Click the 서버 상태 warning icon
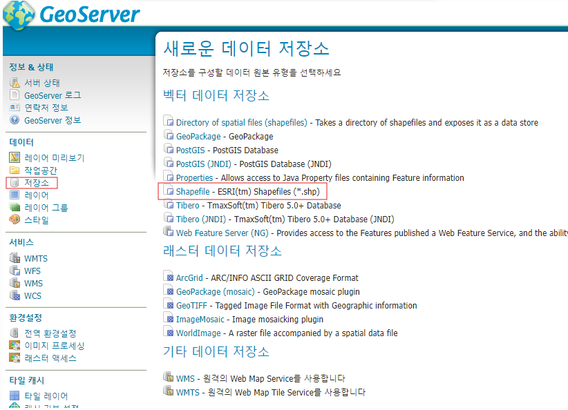 coord(15,83)
